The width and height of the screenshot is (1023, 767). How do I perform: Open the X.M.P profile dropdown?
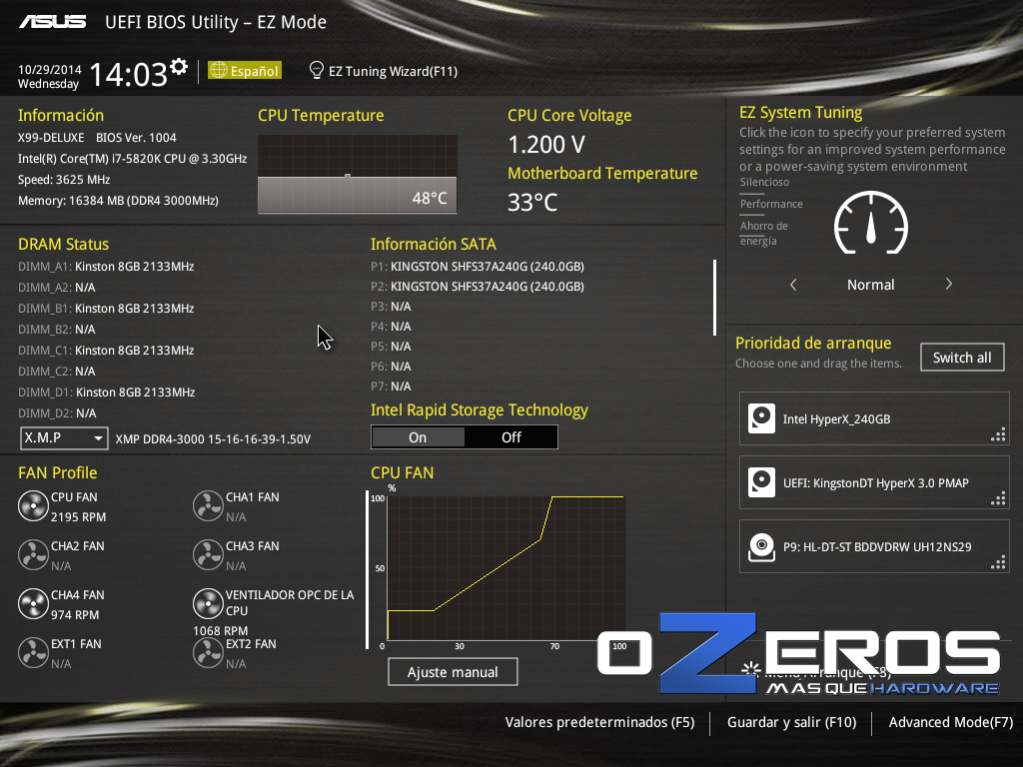click(64, 437)
